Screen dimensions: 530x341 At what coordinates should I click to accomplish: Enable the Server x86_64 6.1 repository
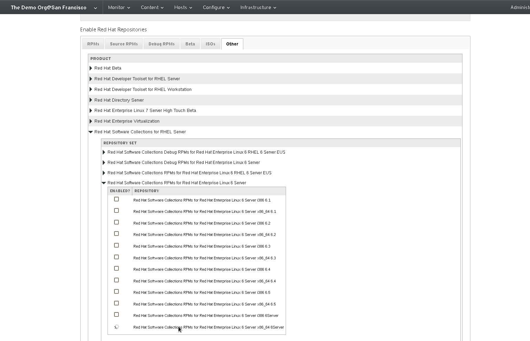[116, 210]
